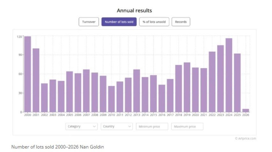Expand the Category dropdown
The width and height of the screenshot is (272, 152).
[82, 126]
